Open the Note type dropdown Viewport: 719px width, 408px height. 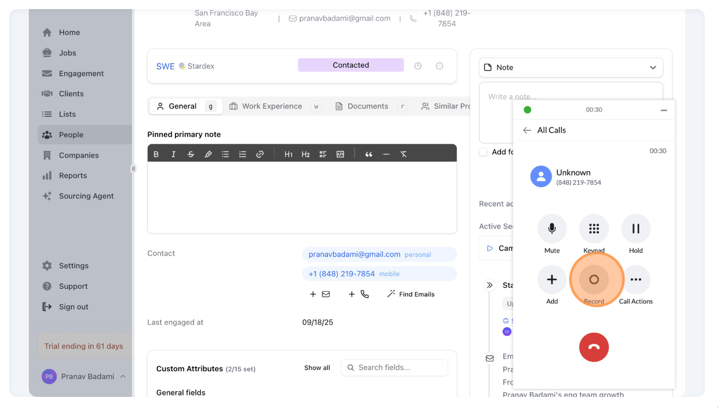pyautogui.click(x=571, y=68)
